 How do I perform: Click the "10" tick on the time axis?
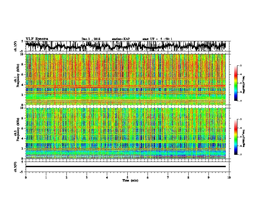click(229, 178)
